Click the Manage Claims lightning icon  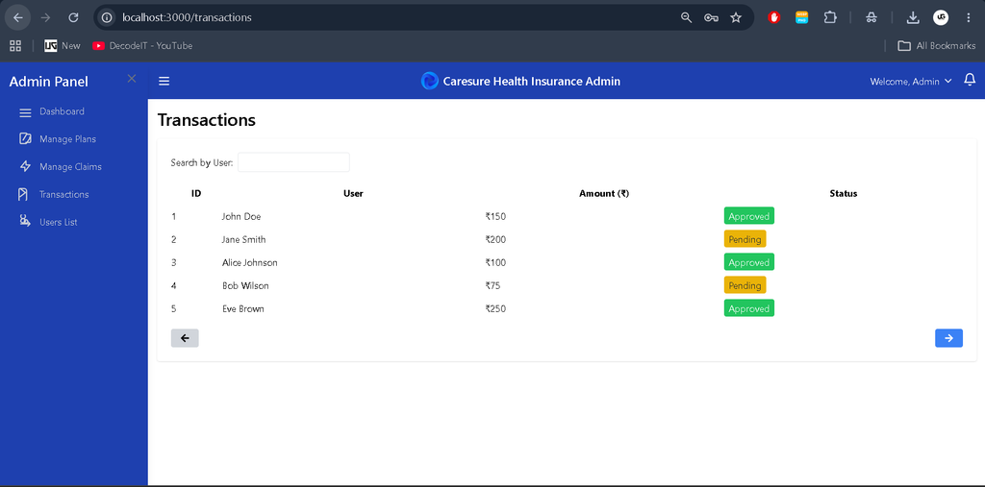click(25, 166)
